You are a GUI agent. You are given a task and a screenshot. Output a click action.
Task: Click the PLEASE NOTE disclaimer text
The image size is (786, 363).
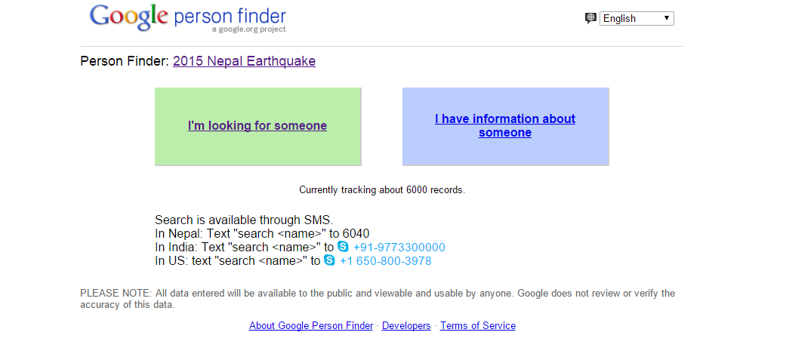click(378, 299)
